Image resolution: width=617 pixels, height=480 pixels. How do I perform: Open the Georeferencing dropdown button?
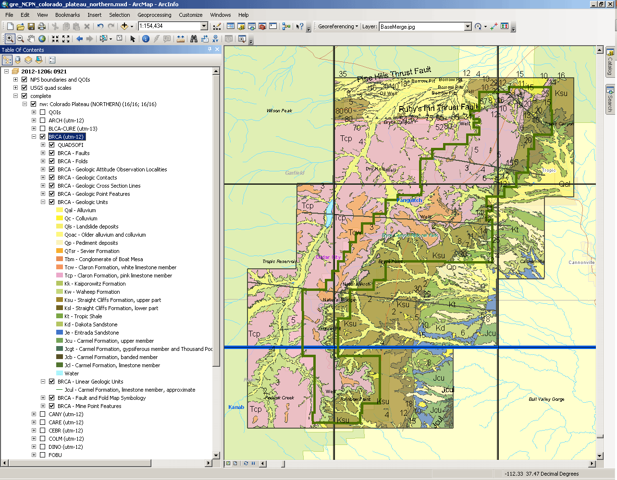coord(338,26)
